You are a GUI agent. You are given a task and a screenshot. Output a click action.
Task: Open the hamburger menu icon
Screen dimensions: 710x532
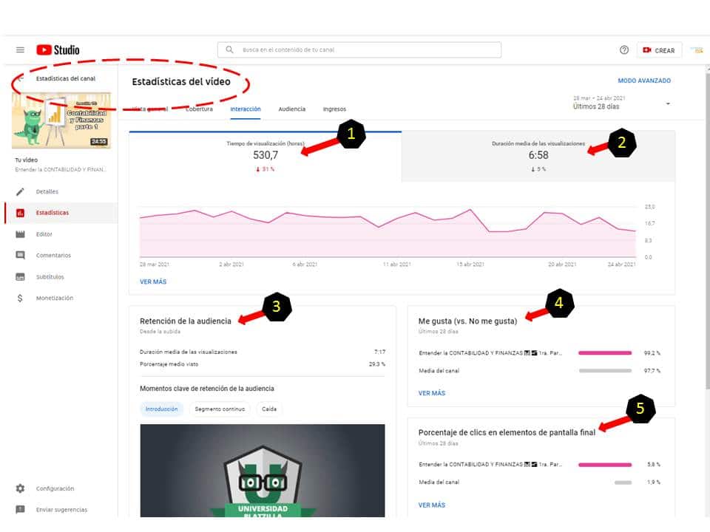click(20, 50)
